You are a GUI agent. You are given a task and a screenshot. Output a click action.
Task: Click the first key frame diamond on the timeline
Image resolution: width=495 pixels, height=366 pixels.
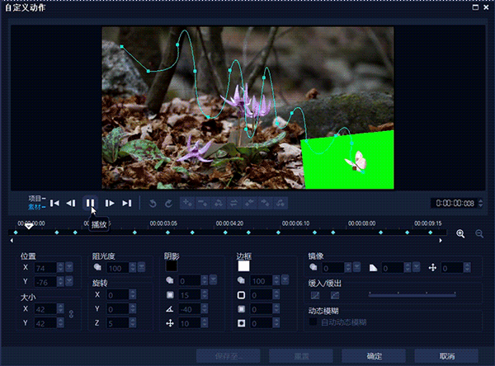click(x=16, y=232)
